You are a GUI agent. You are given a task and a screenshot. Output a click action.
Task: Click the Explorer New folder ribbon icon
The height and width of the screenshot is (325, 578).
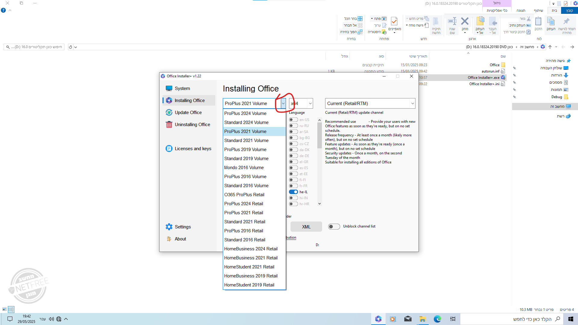pos(436,21)
